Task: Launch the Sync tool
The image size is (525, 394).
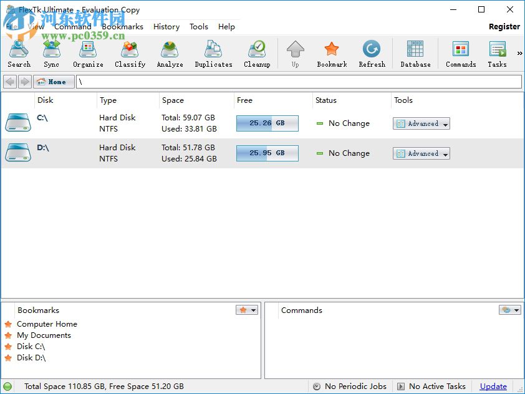Action: pyautogui.click(x=51, y=54)
